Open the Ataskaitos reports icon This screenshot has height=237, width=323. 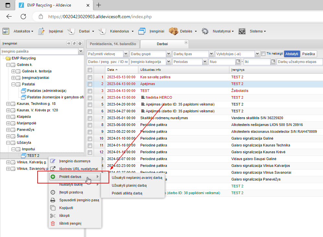[x=6, y=31]
